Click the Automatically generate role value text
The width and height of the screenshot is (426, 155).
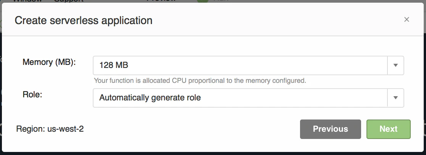(x=150, y=98)
